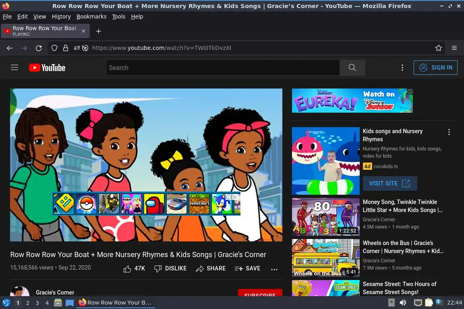This screenshot has width=464, height=309.
Task: Open the Firefox application menu
Action: click(x=454, y=48)
